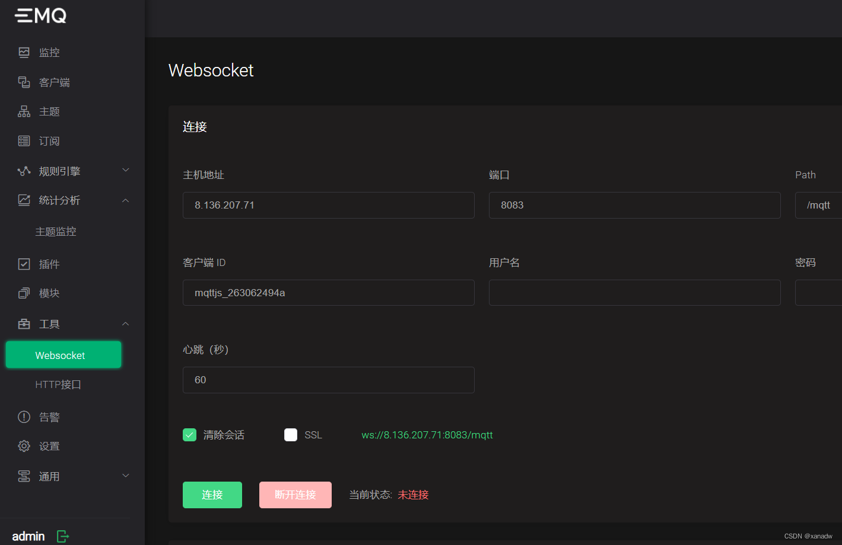This screenshot has height=545, width=842.
Task: Focus the 端口 input with 8083
Action: (x=635, y=205)
